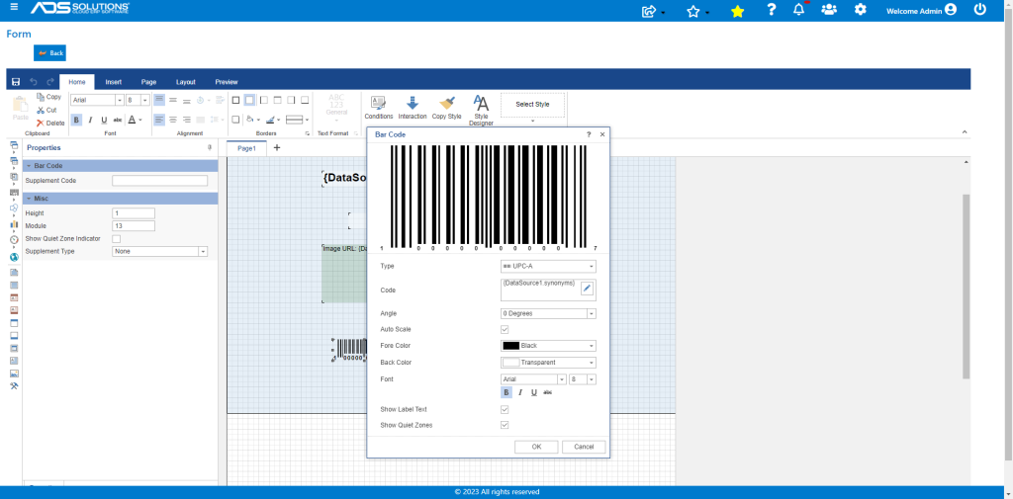1013x499 pixels.
Task: Click the pencil edit icon beside Code field
Action: coord(587,289)
